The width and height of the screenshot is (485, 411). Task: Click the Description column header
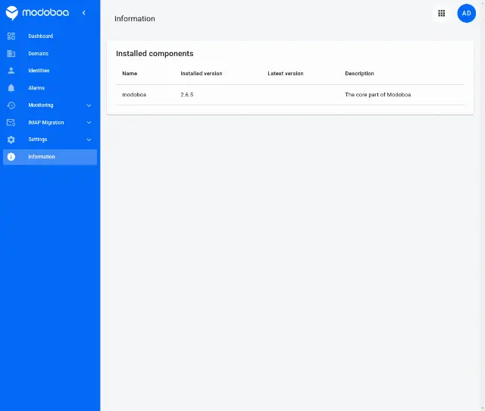[359, 74]
